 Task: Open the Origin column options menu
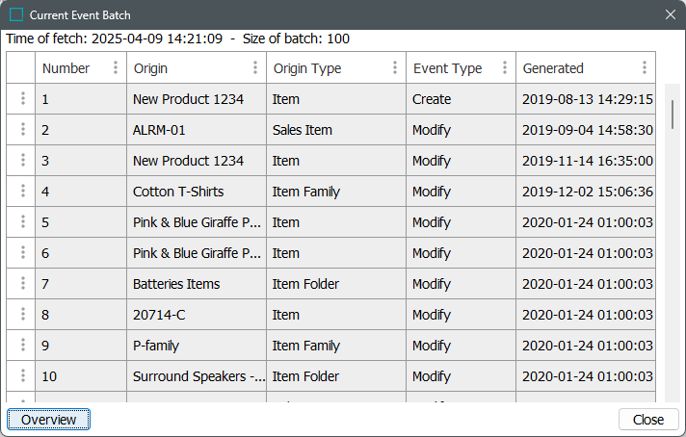tap(255, 68)
